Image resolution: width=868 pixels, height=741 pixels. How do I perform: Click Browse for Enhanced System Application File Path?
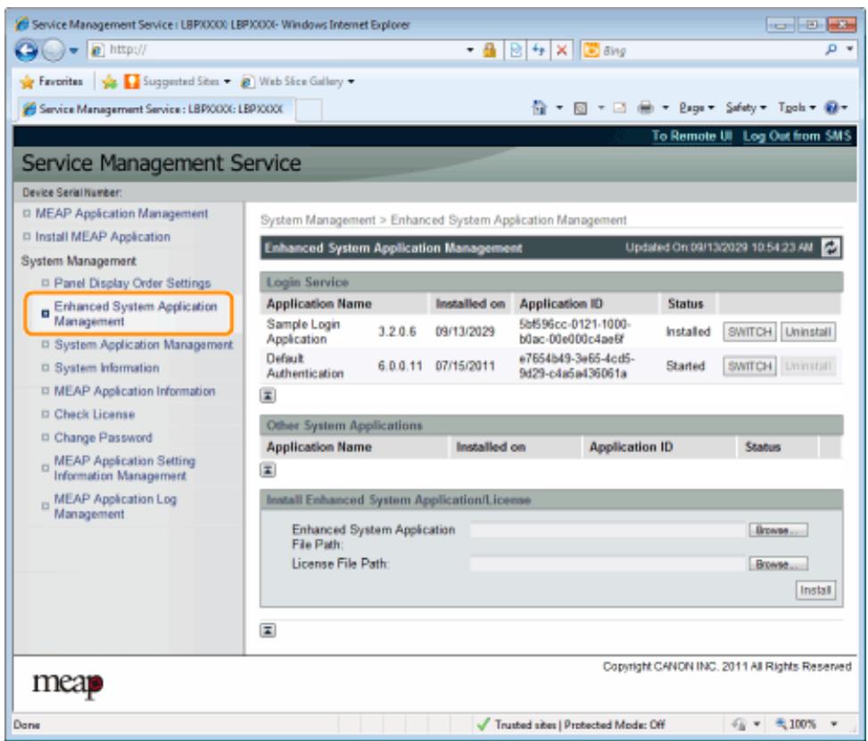click(x=778, y=531)
